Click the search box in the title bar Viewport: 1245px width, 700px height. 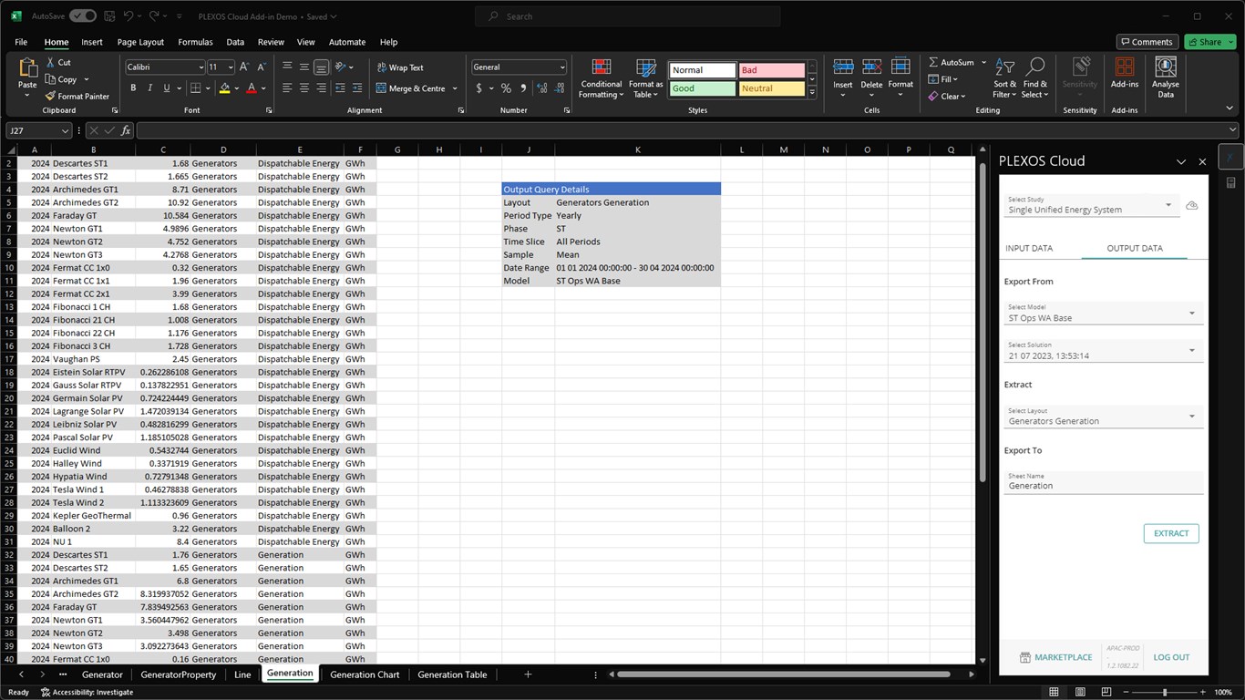click(629, 16)
